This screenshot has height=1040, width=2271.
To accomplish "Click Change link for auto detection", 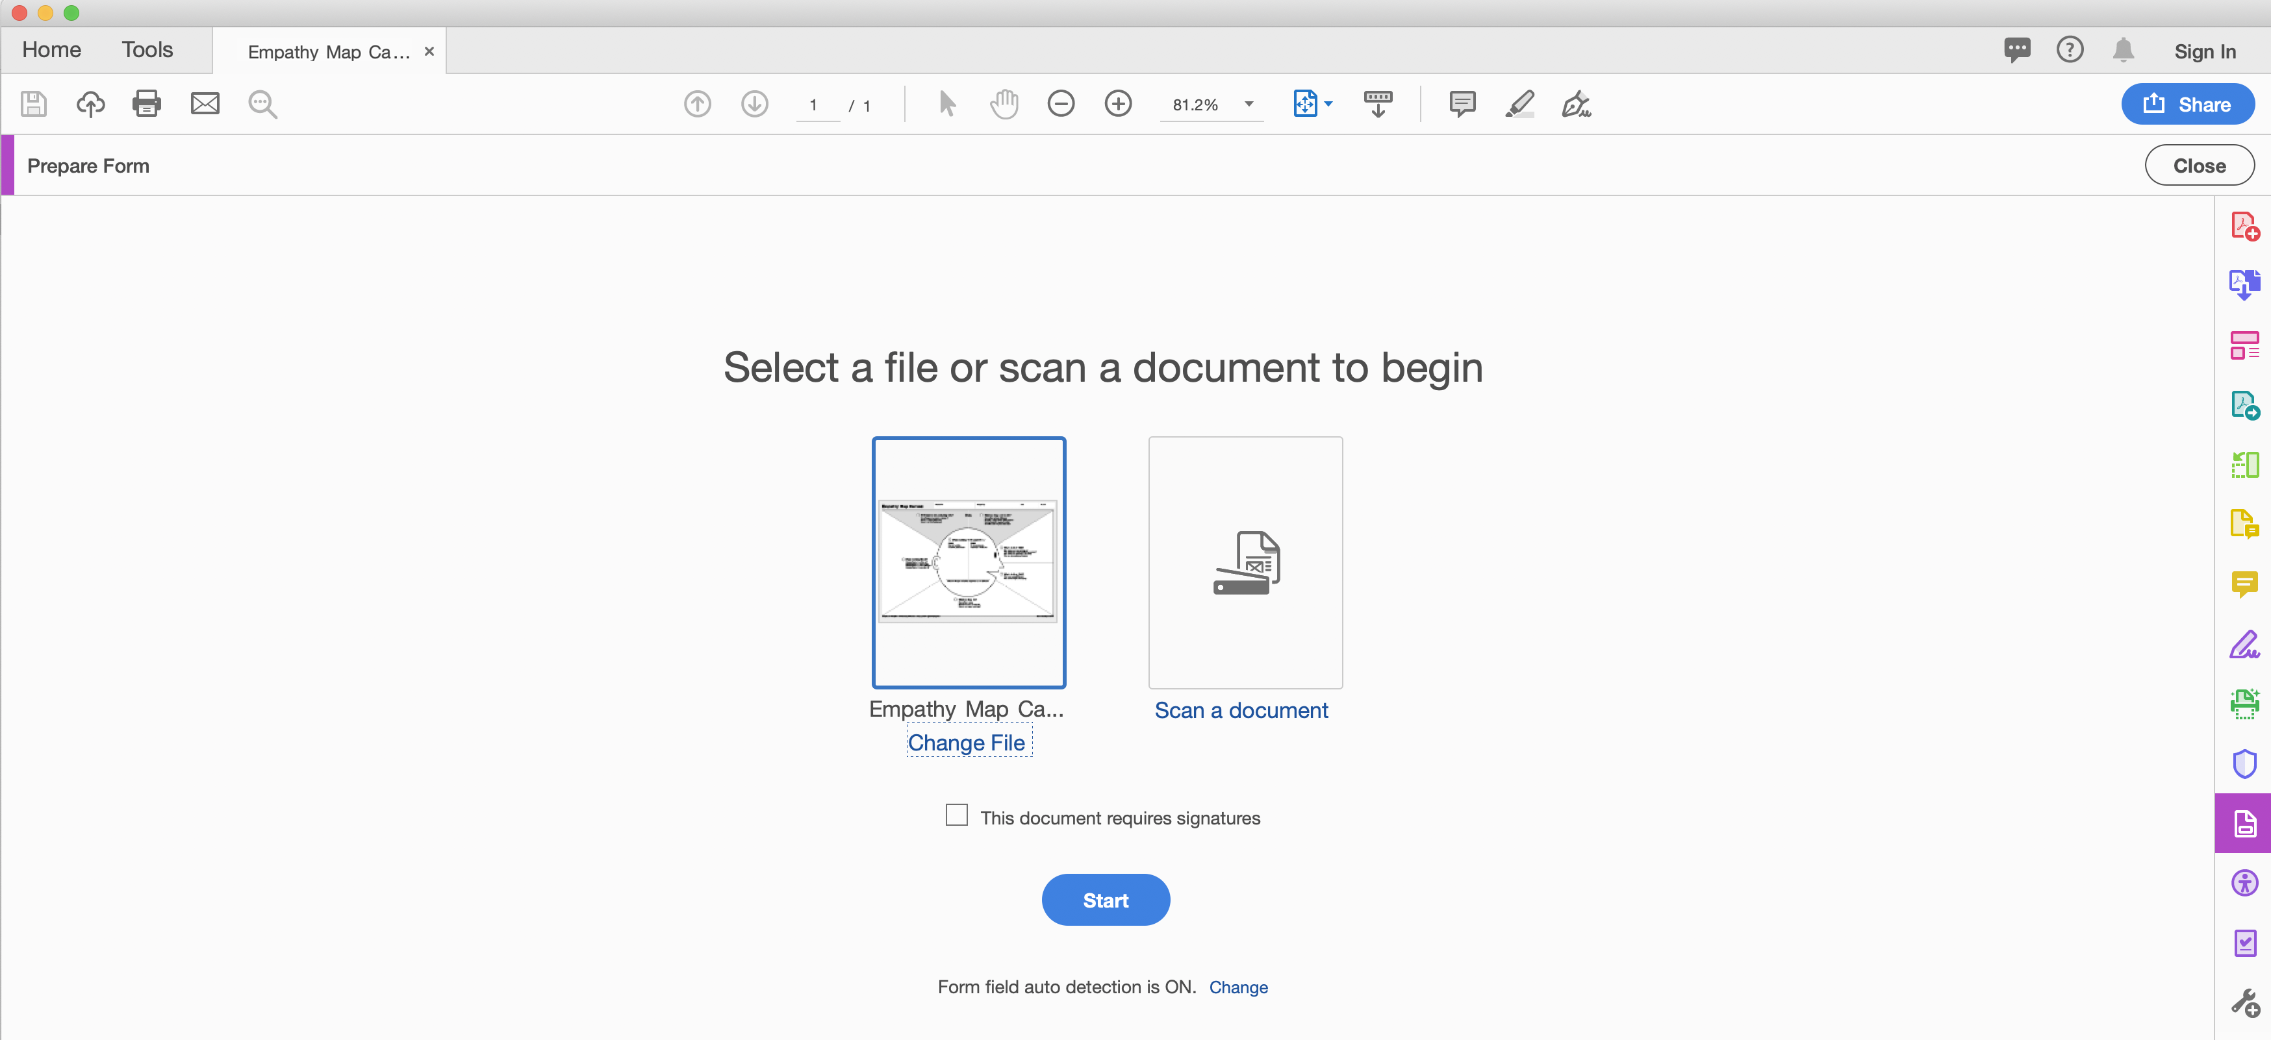I will click(1237, 987).
